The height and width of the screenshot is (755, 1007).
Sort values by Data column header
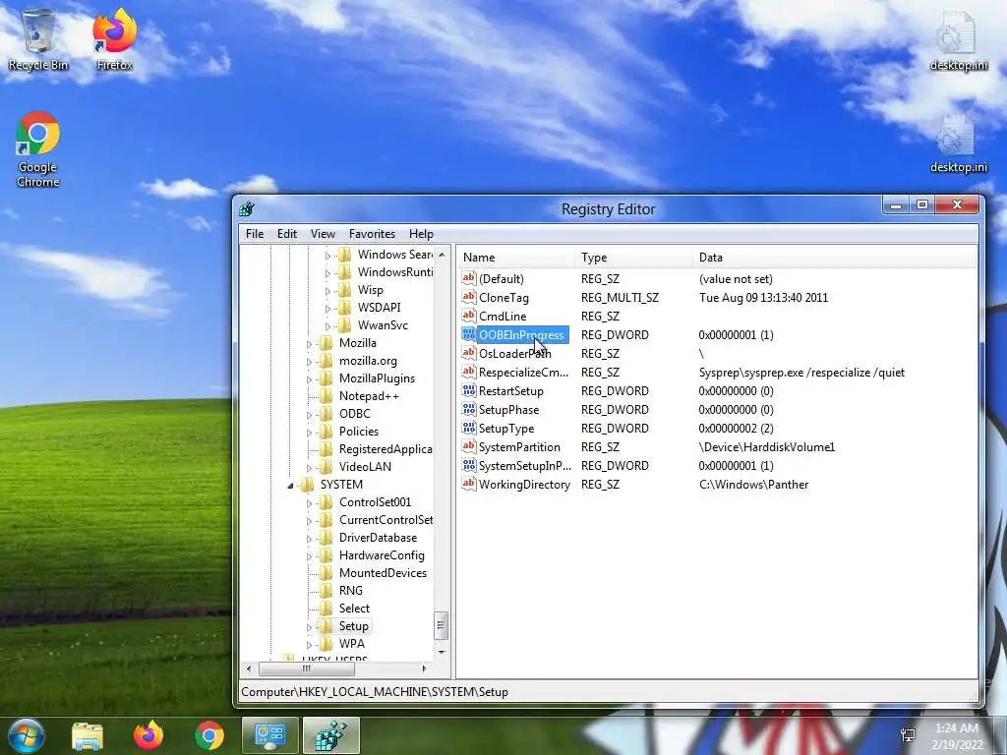pos(835,258)
